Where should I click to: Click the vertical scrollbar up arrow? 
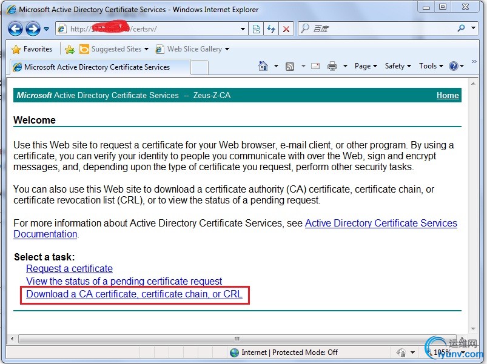473,84
